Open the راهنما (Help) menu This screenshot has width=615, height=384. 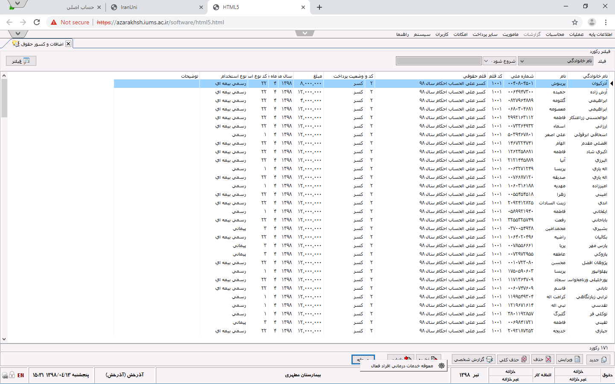402,34
